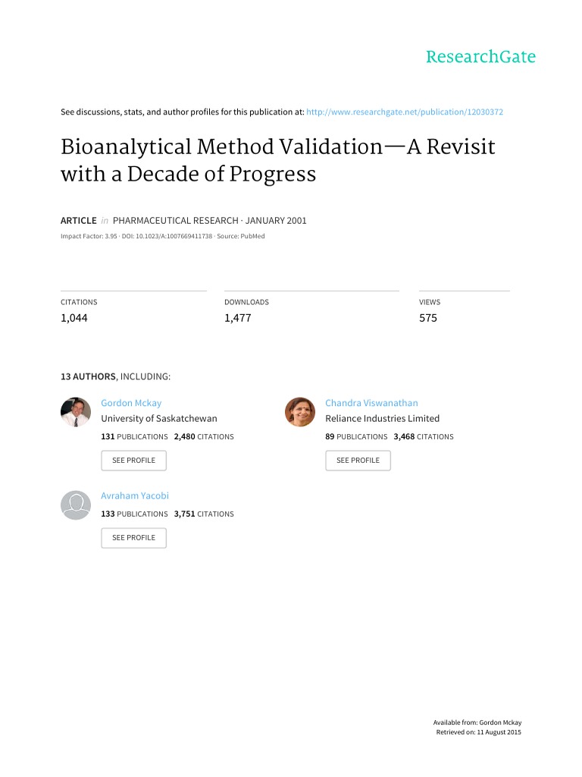The width and height of the screenshot is (582, 777).
Task: Click the 1,044 citations count
Action: pos(74,318)
